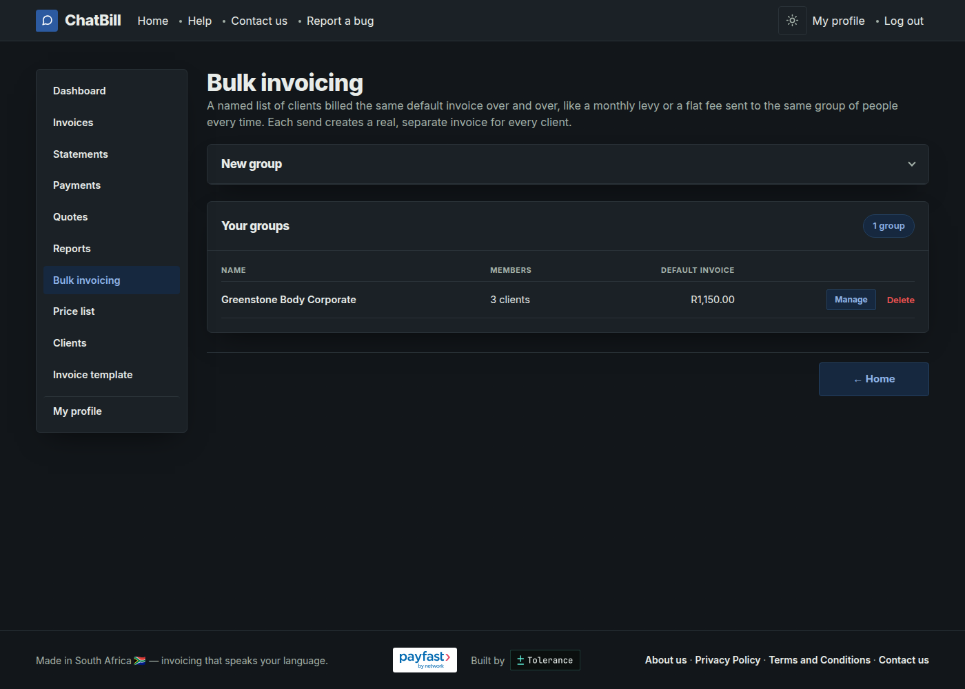Toggle the light/dark theme sun icon
965x689 pixels.
793,21
